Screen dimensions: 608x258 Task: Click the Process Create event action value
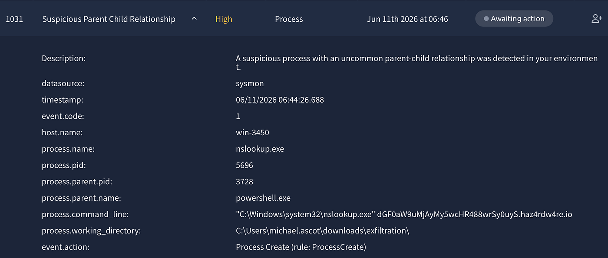[x=301, y=247]
